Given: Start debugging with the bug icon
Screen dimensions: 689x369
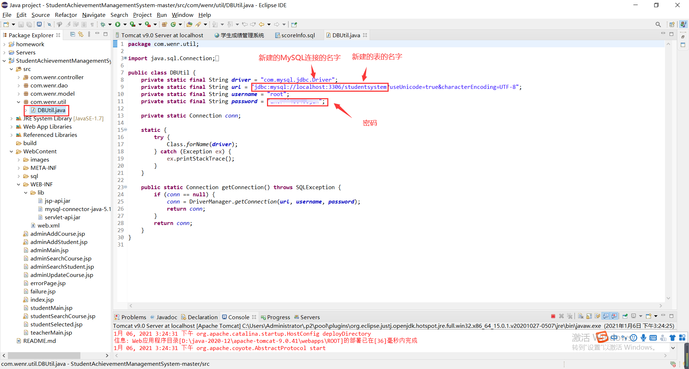Looking at the screenshot, I should [103, 24].
